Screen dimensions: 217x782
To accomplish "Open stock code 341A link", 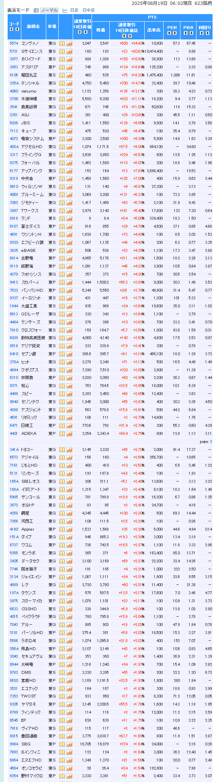I will pos(14,450).
